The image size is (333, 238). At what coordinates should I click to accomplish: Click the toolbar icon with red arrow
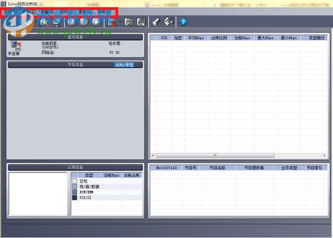112,22
